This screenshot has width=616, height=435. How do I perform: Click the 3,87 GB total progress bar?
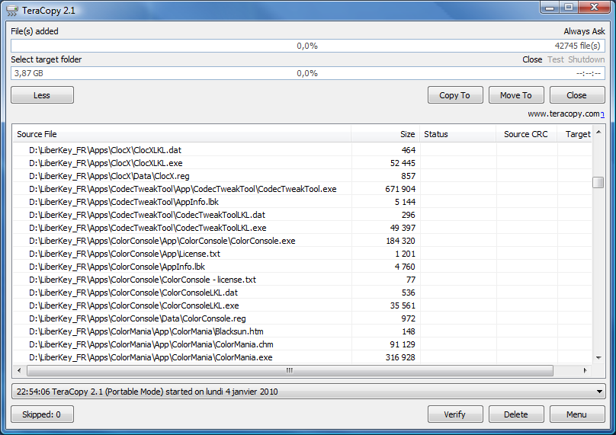[307, 73]
